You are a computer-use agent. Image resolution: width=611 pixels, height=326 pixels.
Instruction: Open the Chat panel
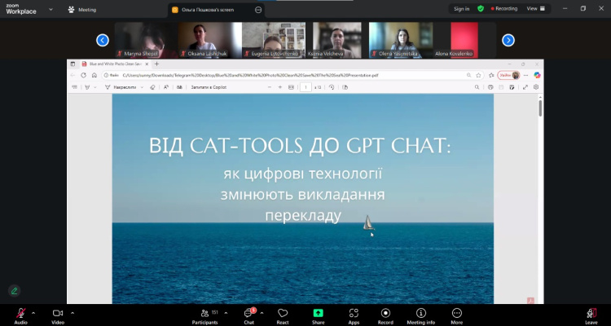pyautogui.click(x=249, y=316)
